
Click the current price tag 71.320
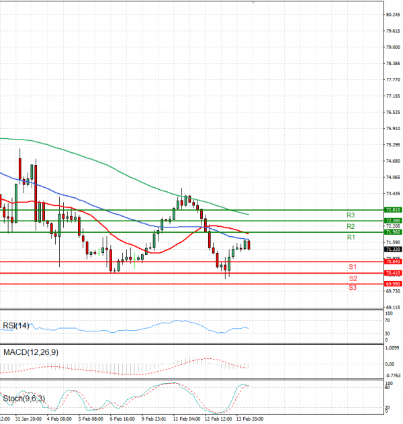click(393, 249)
